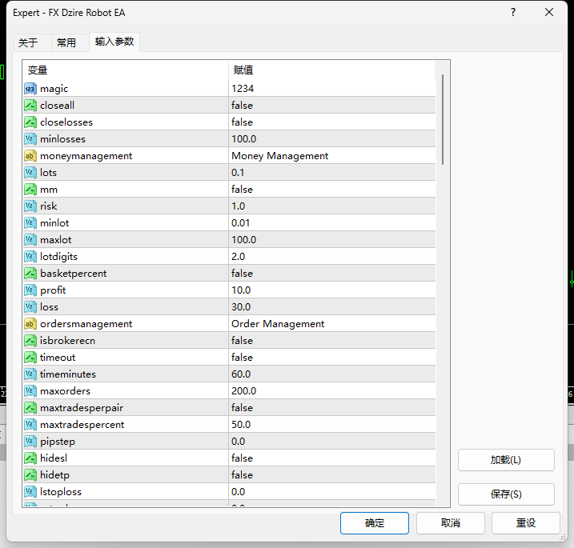This screenshot has width=574, height=548.
Task: Click the 保存(S) save button
Action: tap(506, 494)
